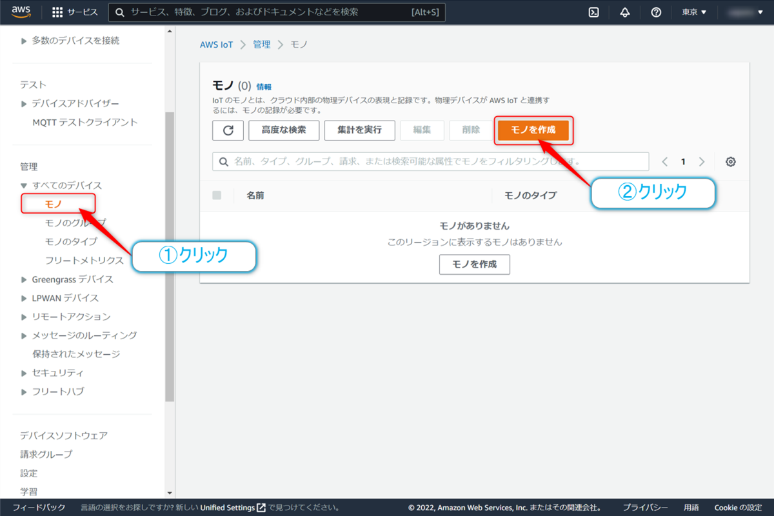Open 保持されたメッセージ sidebar item

pos(76,355)
